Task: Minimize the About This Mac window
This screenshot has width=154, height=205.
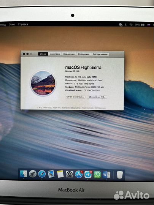Action: pos(27,54)
